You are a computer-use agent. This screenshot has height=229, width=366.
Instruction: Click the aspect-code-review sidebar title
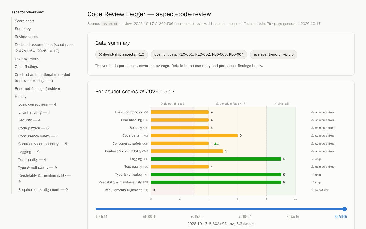point(27,12)
